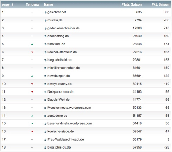Image resolution: width=172 pixels, height=152 pixels.
Task: Select rank number 13 in Platz column
Action: pyautogui.click(x=4, y=108)
